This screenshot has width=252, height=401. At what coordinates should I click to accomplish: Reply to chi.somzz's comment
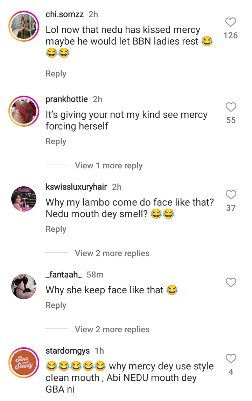click(56, 74)
